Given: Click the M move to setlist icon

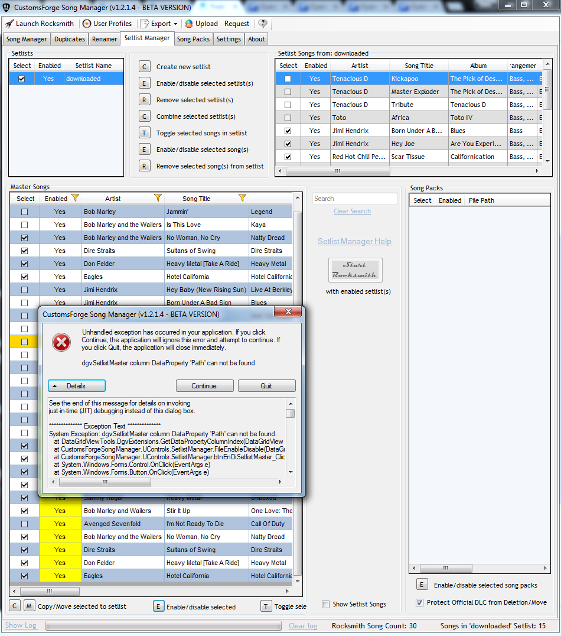Looking at the screenshot, I should [x=29, y=606].
